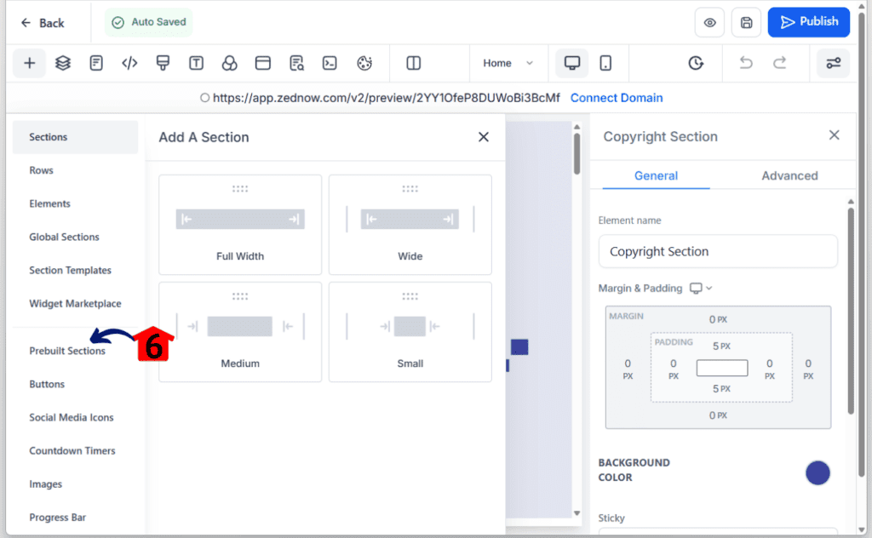Preview page with the eye icon
The width and height of the screenshot is (872, 538).
click(x=709, y=23)
